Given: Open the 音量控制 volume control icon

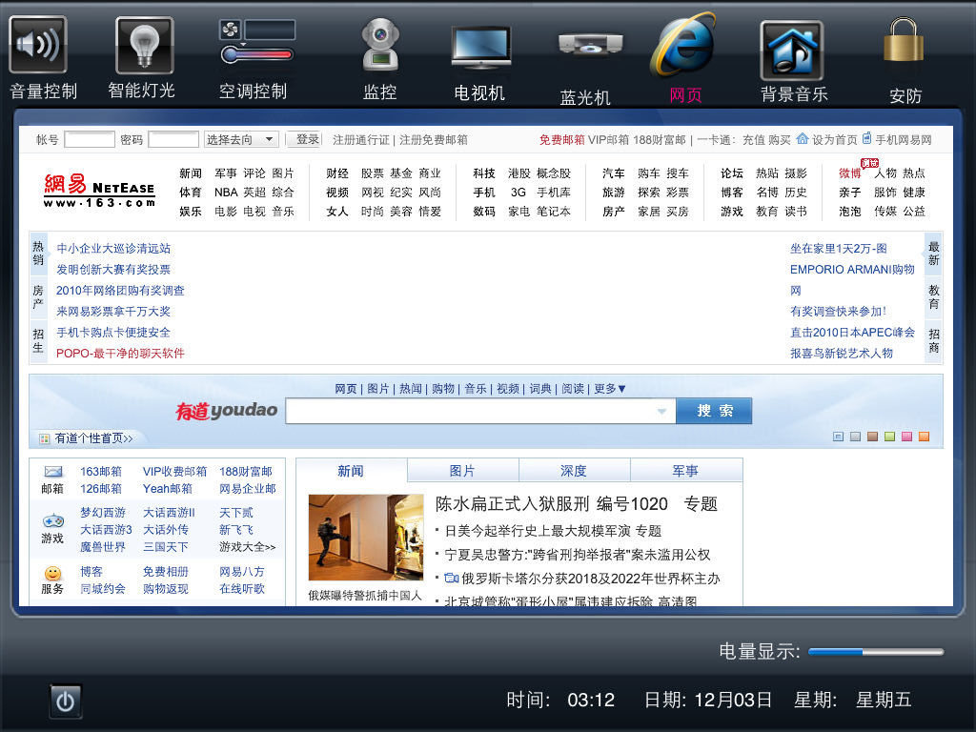Looking at the screenshot, I should click(38, 45).
